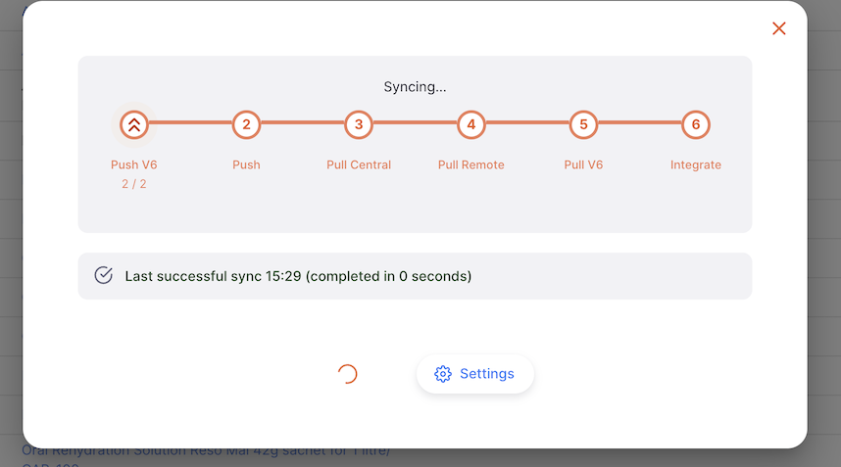Click the Pull Central step label
This screenshot has width=841, height=467.
coord(359,164)
